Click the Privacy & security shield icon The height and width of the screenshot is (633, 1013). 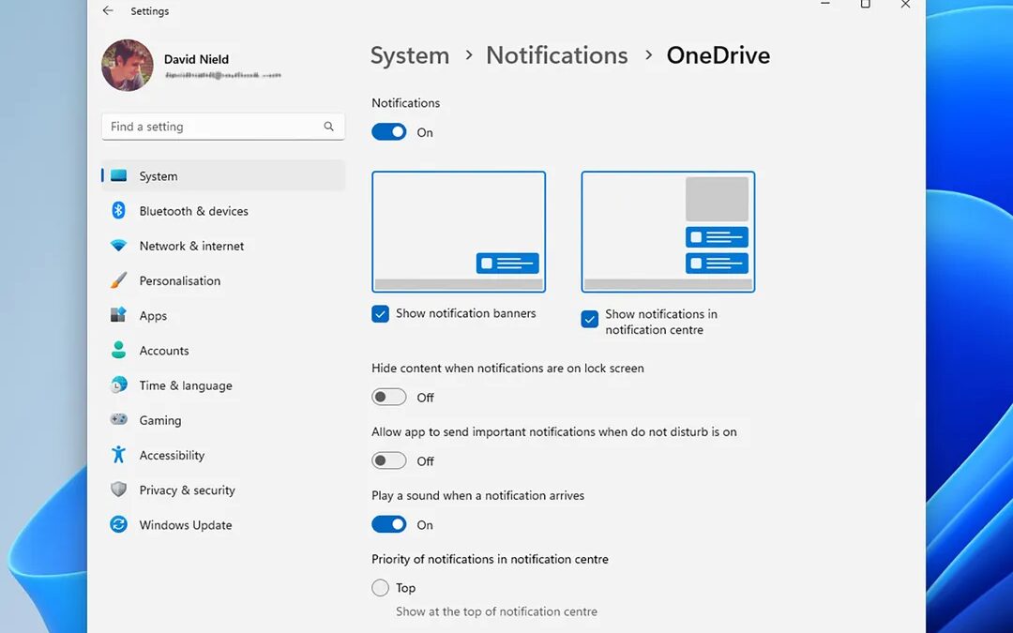point(118,490)
